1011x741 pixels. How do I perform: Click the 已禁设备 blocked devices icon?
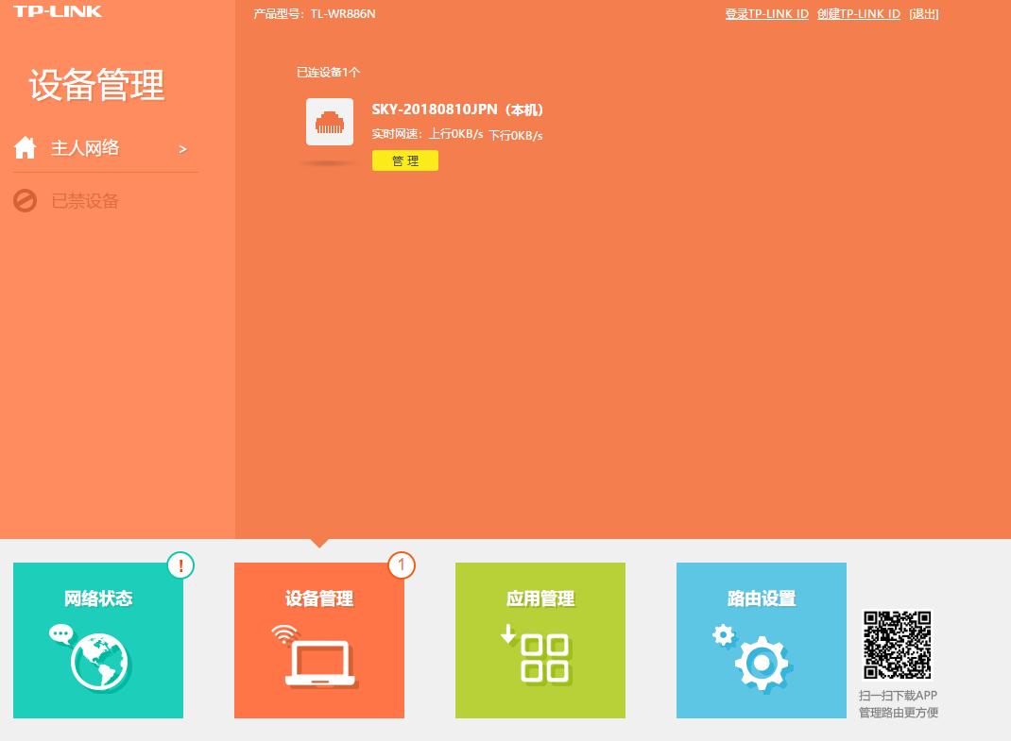[x=25, y=200]
